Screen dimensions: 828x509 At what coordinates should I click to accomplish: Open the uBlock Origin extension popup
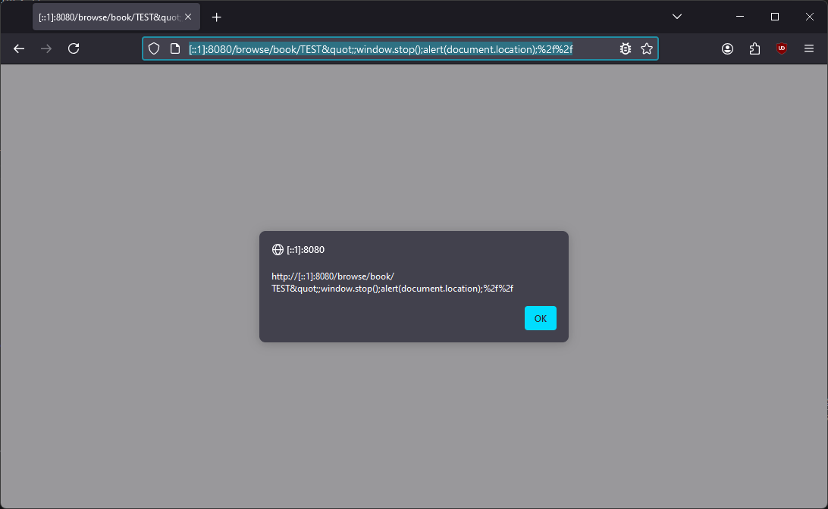pos(781,48)
